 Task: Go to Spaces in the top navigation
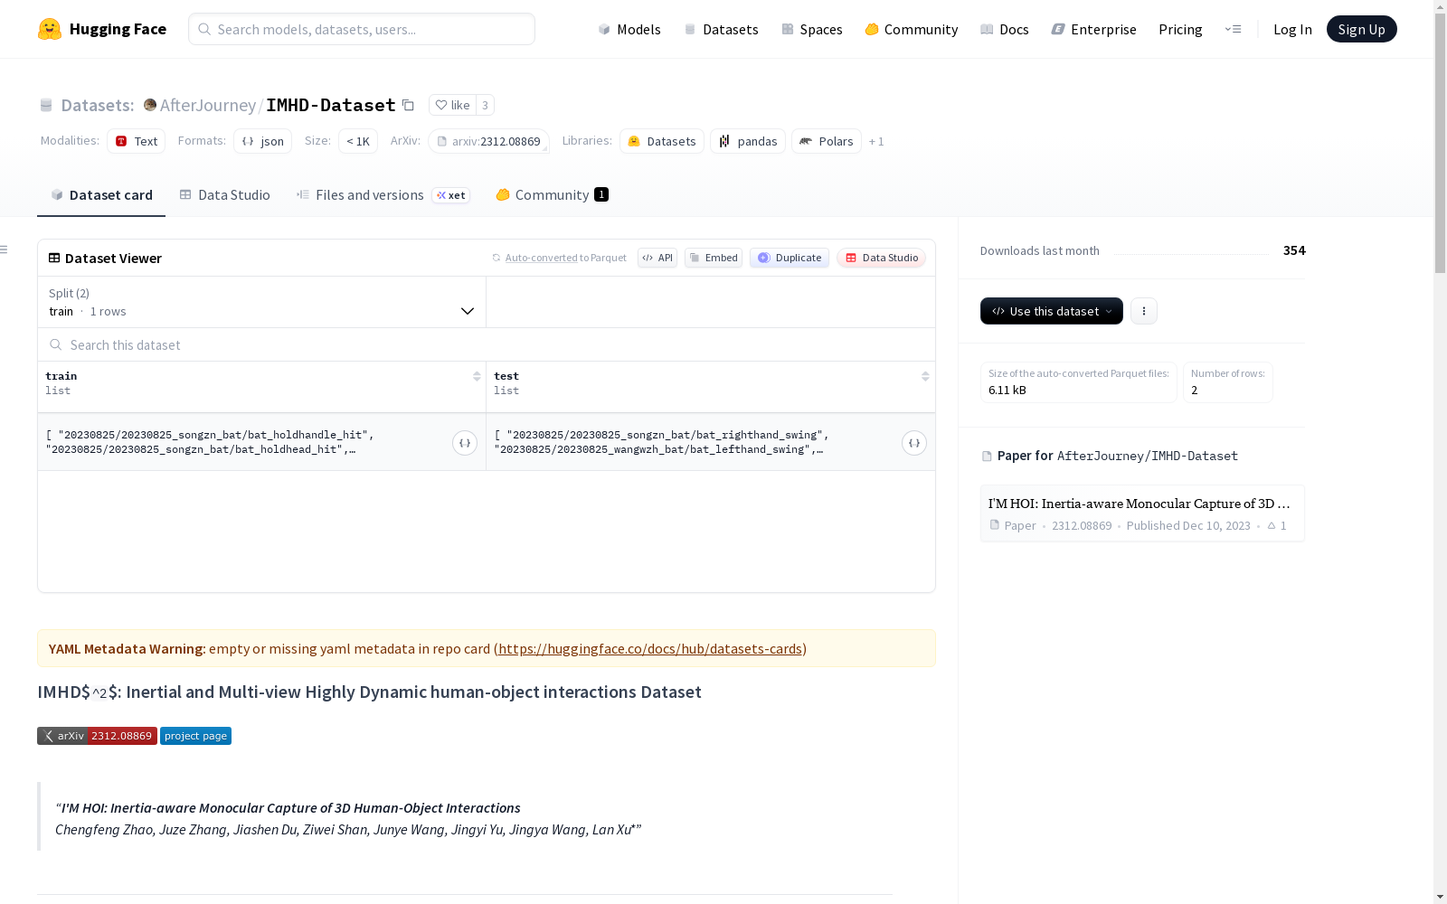812,29
